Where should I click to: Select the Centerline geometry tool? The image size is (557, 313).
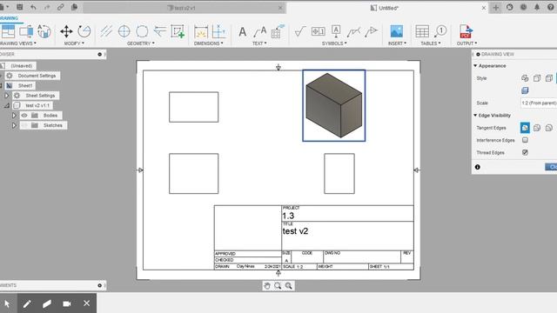tap(106, 31)
